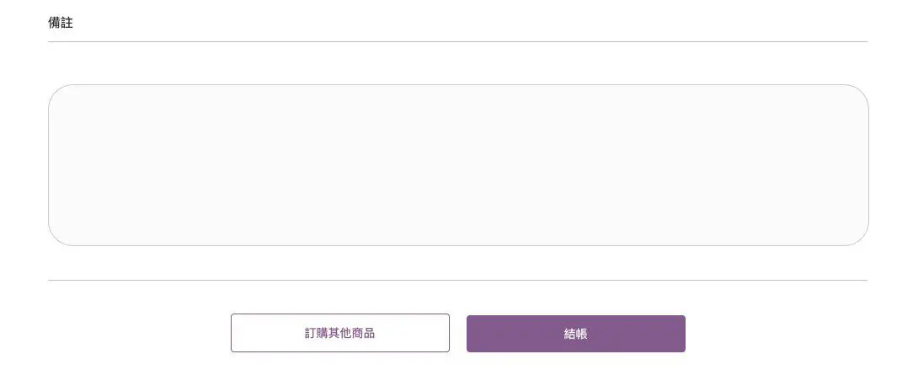913x370 pixels.
Task: Click the button right of 訂購其他商品
Action: (x=575, y=334)
